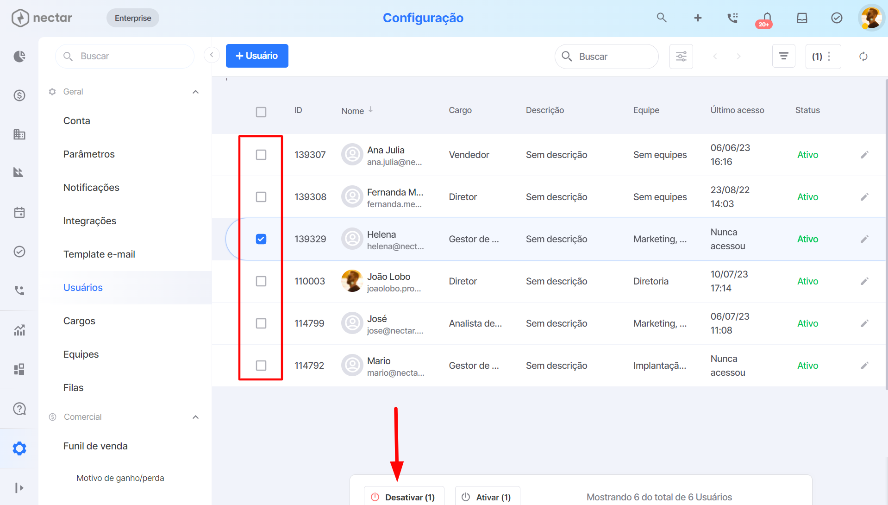Click the refresh icon in users toolbar

[x=863, y=57]
